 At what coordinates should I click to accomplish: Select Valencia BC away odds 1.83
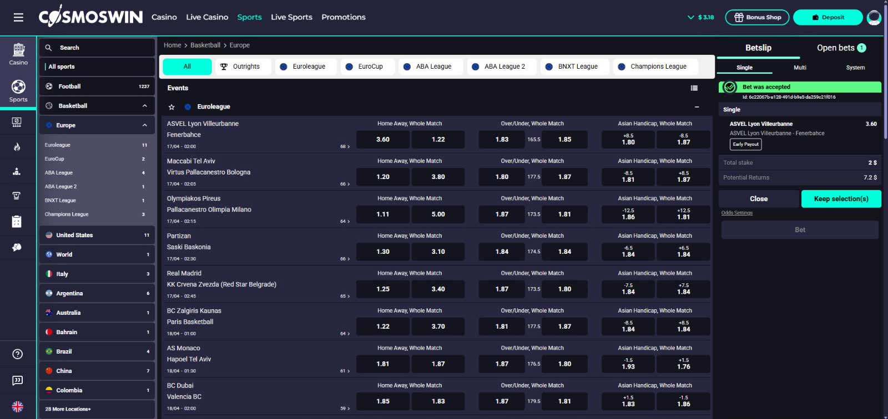438,401
